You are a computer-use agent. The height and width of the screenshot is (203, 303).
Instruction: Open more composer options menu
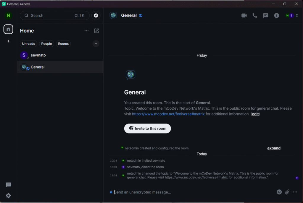[x=295, y=192]
